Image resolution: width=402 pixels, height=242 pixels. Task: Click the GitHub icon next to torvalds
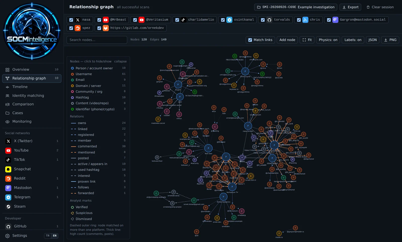click(x=269, y=20)
